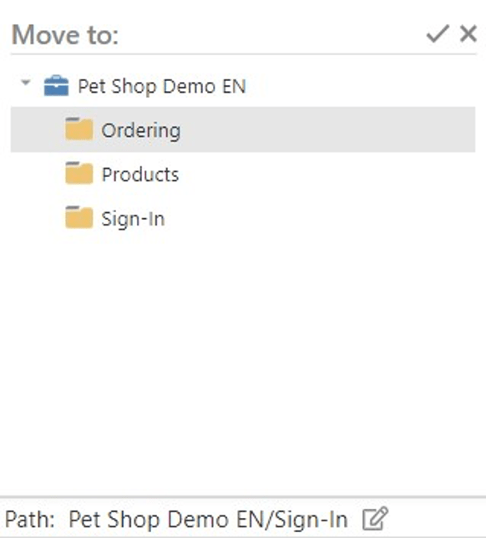
Task: Select the Ordering folder label
Action: tap(141, 130)
